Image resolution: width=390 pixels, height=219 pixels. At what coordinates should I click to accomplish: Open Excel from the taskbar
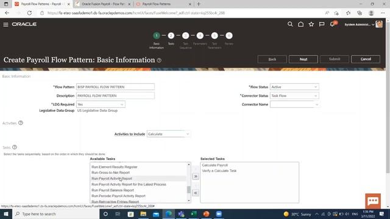click(x=194, y=214)
